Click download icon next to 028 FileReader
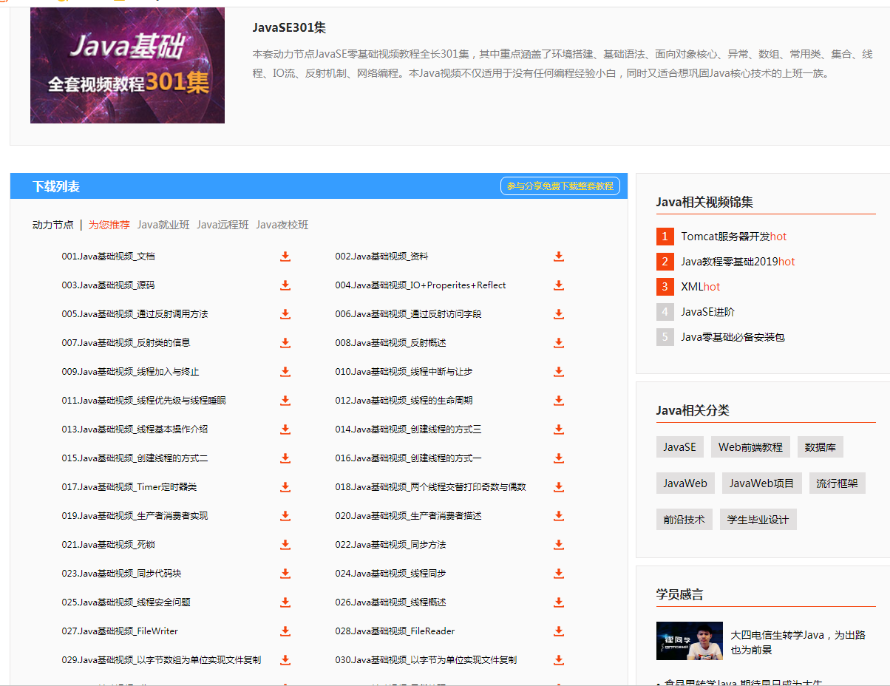The height and width of the screenshot is (686, 890). coord(559,631)
